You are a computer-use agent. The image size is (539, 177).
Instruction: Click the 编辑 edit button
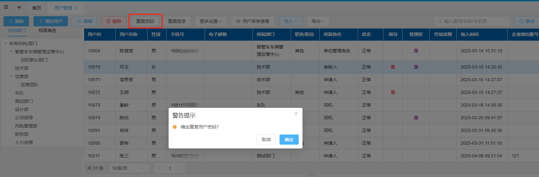(x=84, y=21)
